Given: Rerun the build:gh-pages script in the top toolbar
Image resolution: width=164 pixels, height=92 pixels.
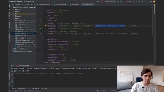Looking at the screenshot, I should coord(118,2).
